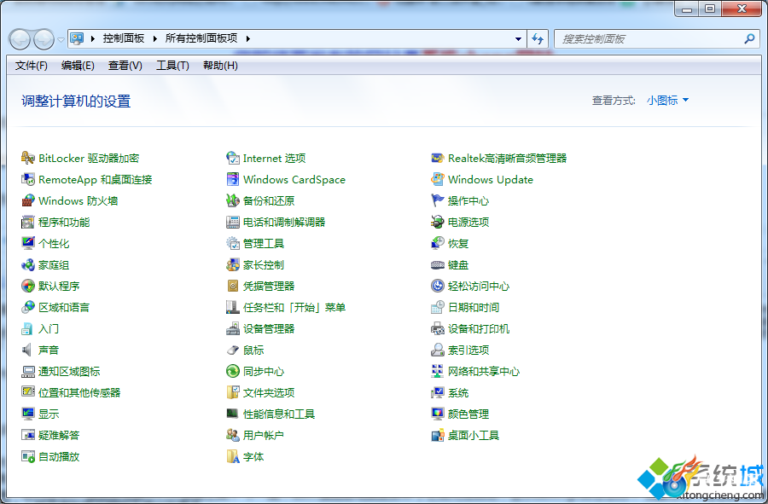Viewport: 768px width, 504px height.
Task: Open the 网络和共享中心 icon
Action: 438,372
